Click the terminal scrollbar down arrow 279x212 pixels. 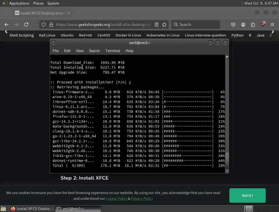pos(227,171)
